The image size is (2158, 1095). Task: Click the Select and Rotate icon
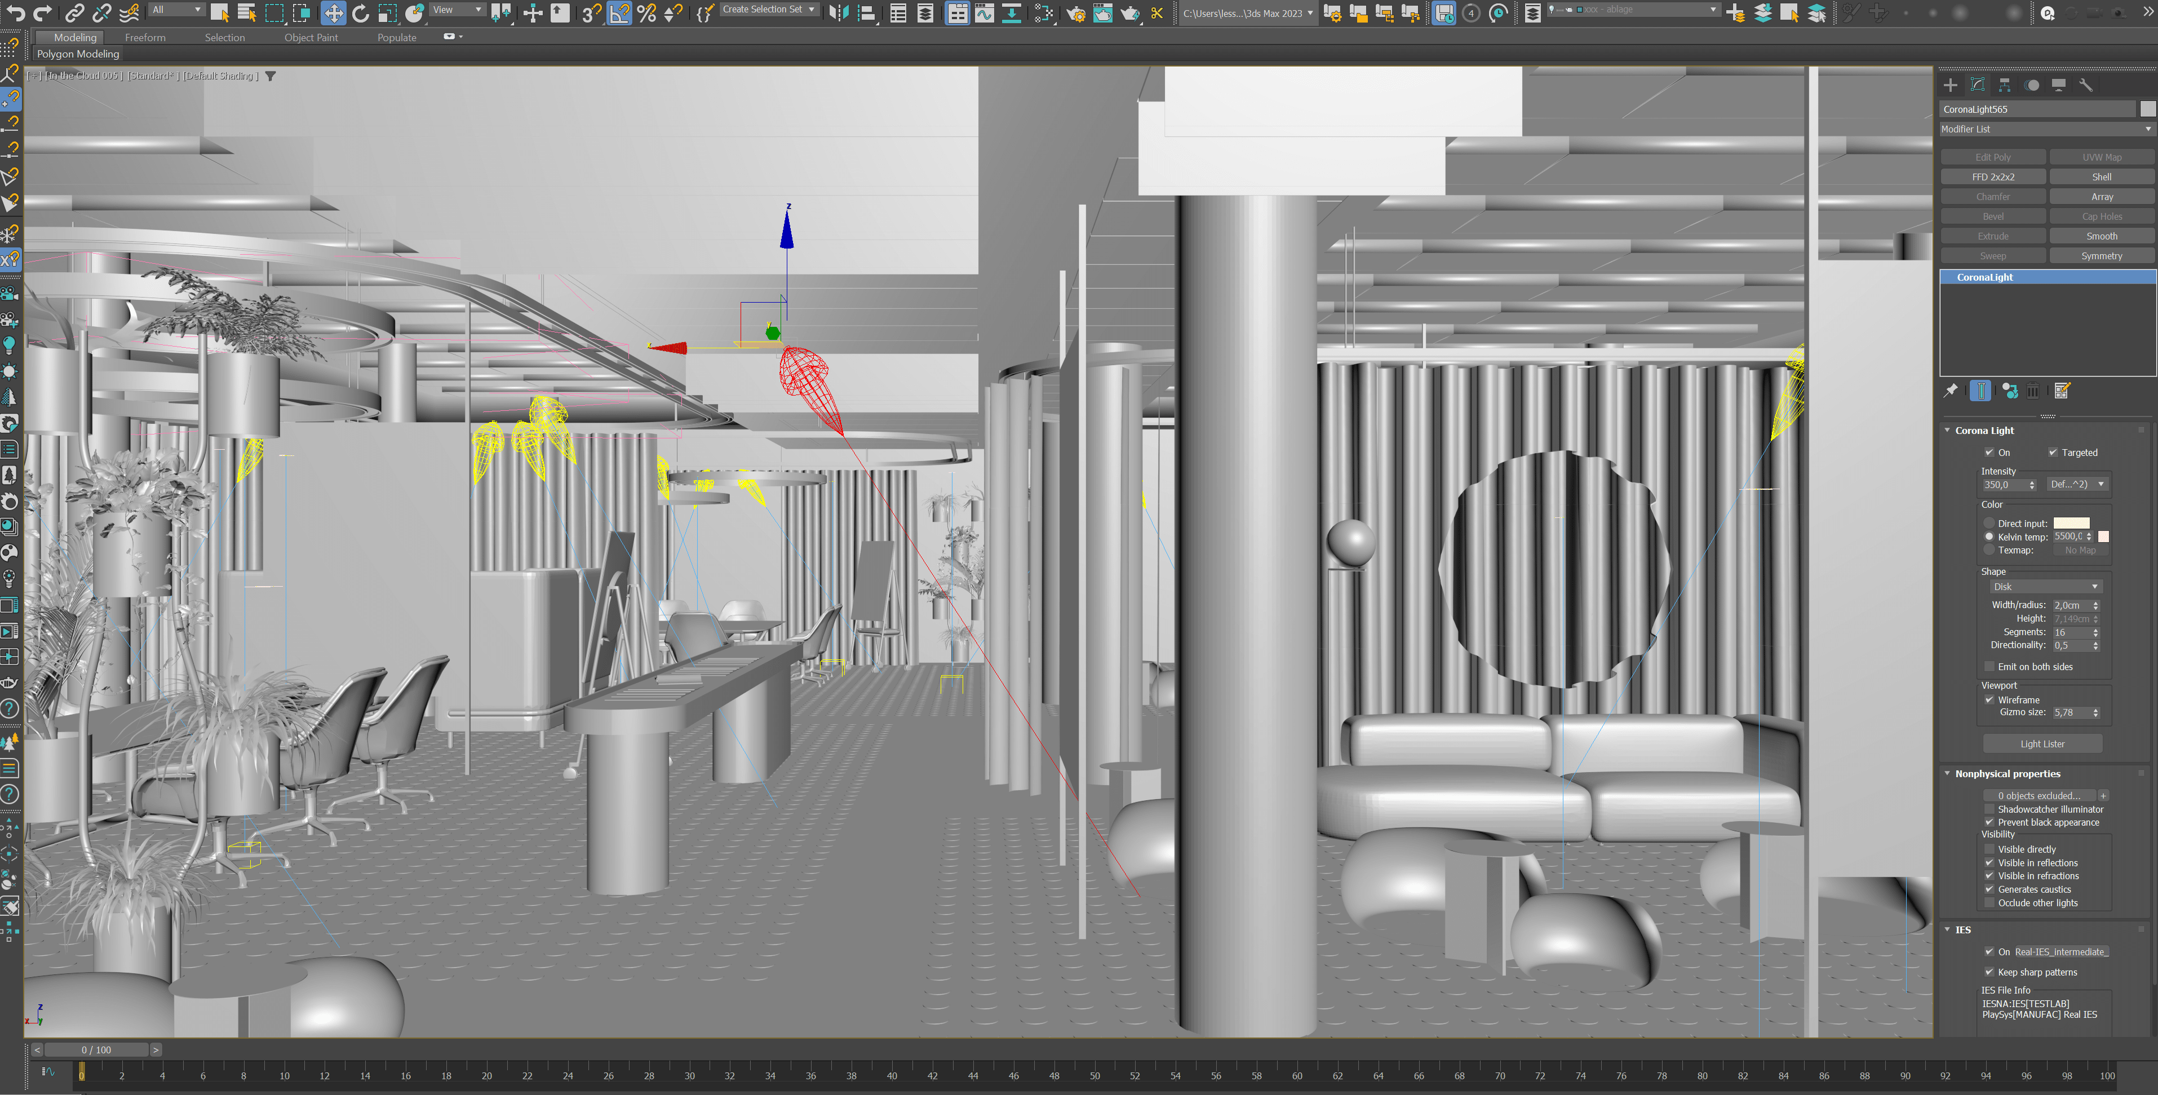pyautogui.click(x=360, y=12)
